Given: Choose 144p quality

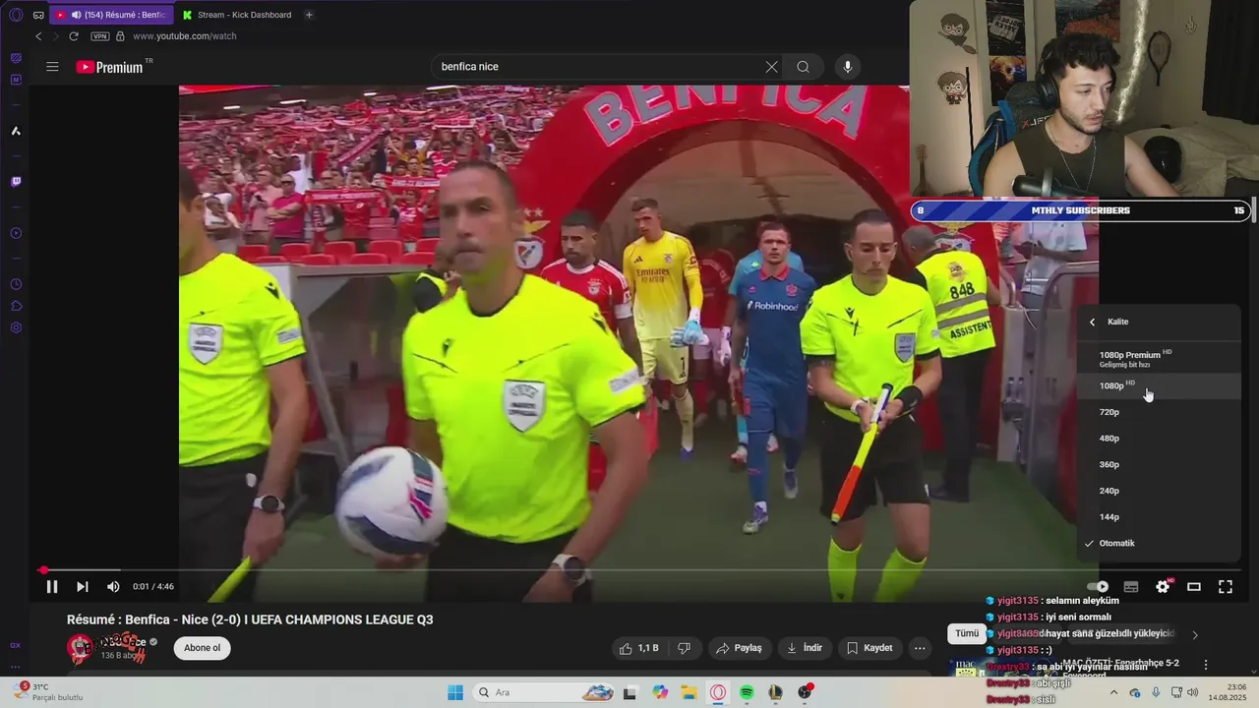Looking at the screenshot, I should pos(1159,517).
